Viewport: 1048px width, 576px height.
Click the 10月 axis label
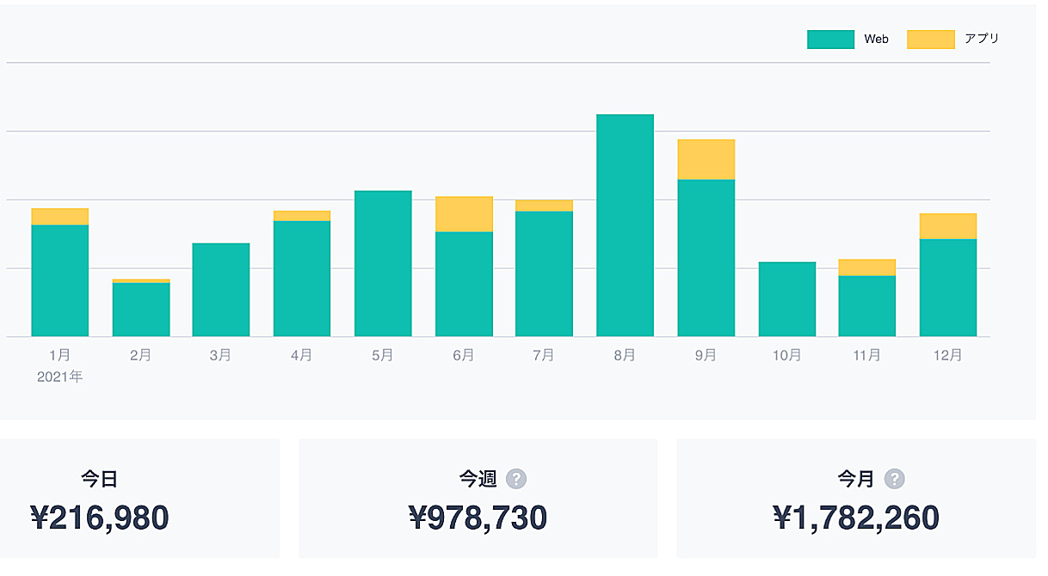[x=787, y=355]
